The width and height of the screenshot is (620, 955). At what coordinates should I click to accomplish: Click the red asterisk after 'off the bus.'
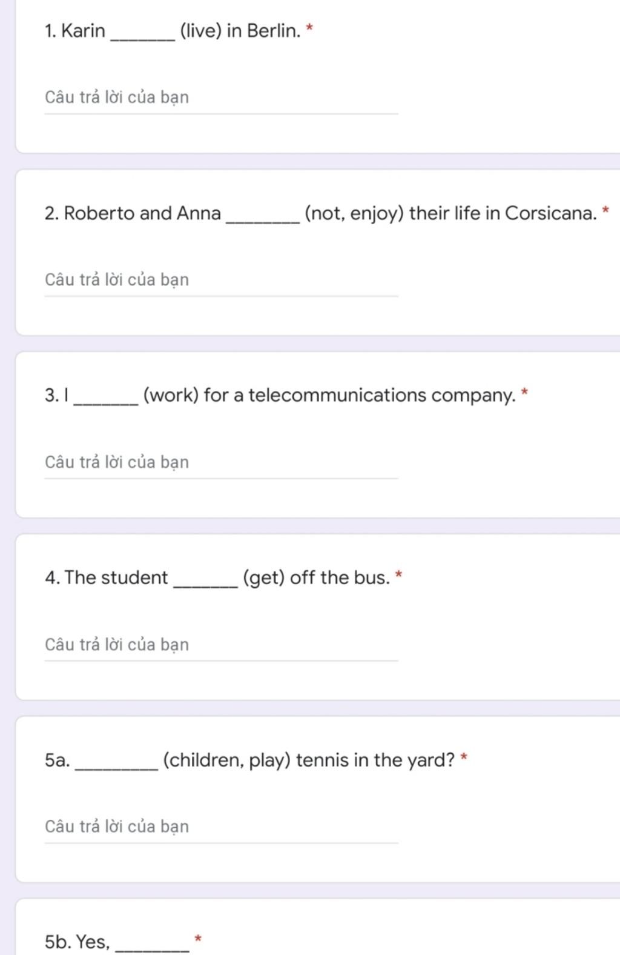coord(398,575)
